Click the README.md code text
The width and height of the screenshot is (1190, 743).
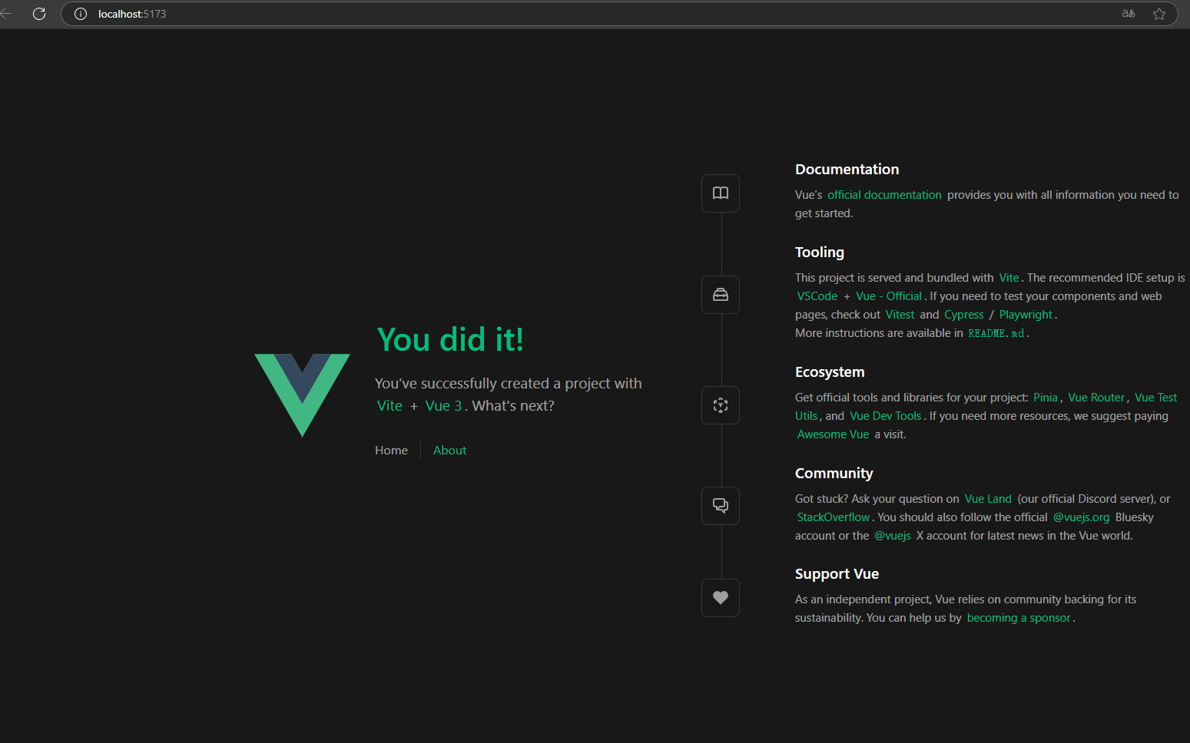(996, 333)
